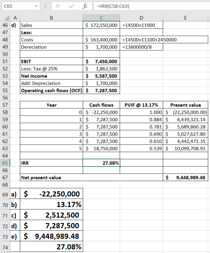Select column A header
This screenshot has width=210, height=253.
(x=15, y=18)
